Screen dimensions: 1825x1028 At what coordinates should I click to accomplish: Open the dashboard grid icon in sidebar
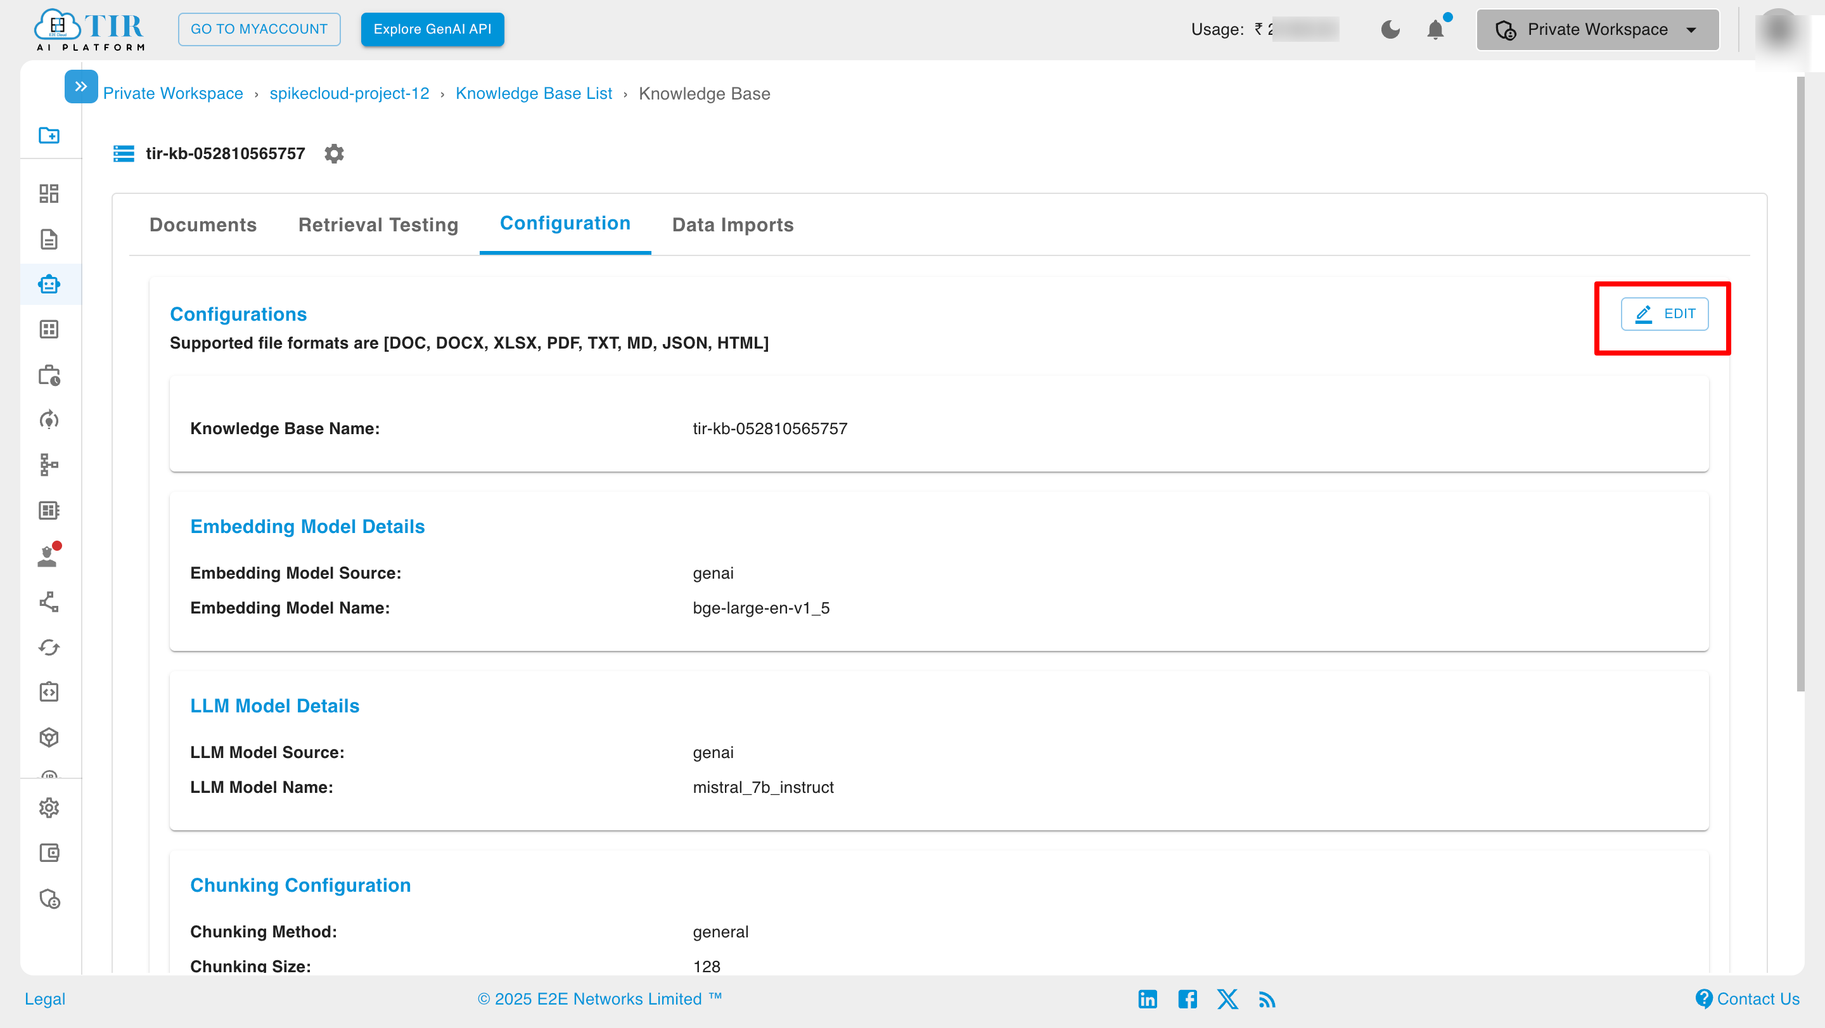click(49, 193)
